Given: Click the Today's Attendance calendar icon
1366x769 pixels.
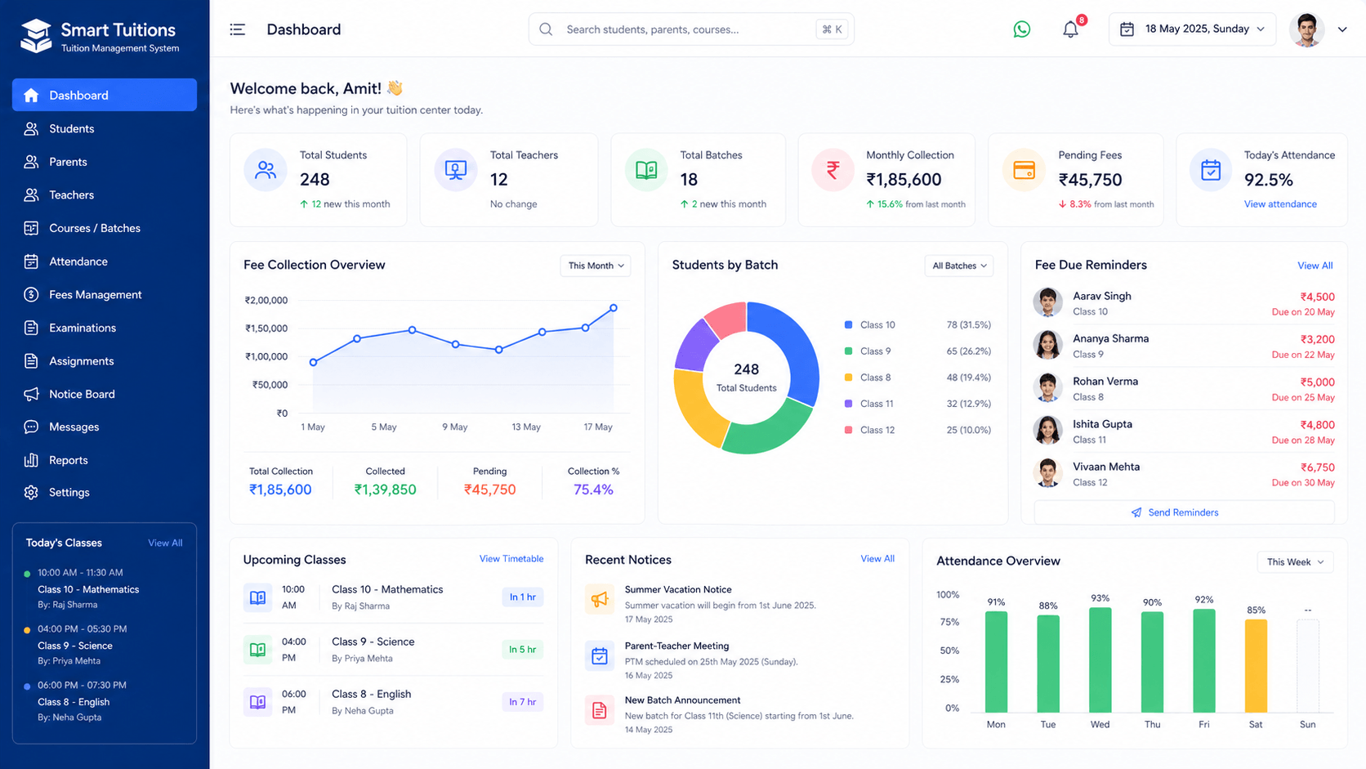Looking at the screenshot, I should pos(1210,170).
